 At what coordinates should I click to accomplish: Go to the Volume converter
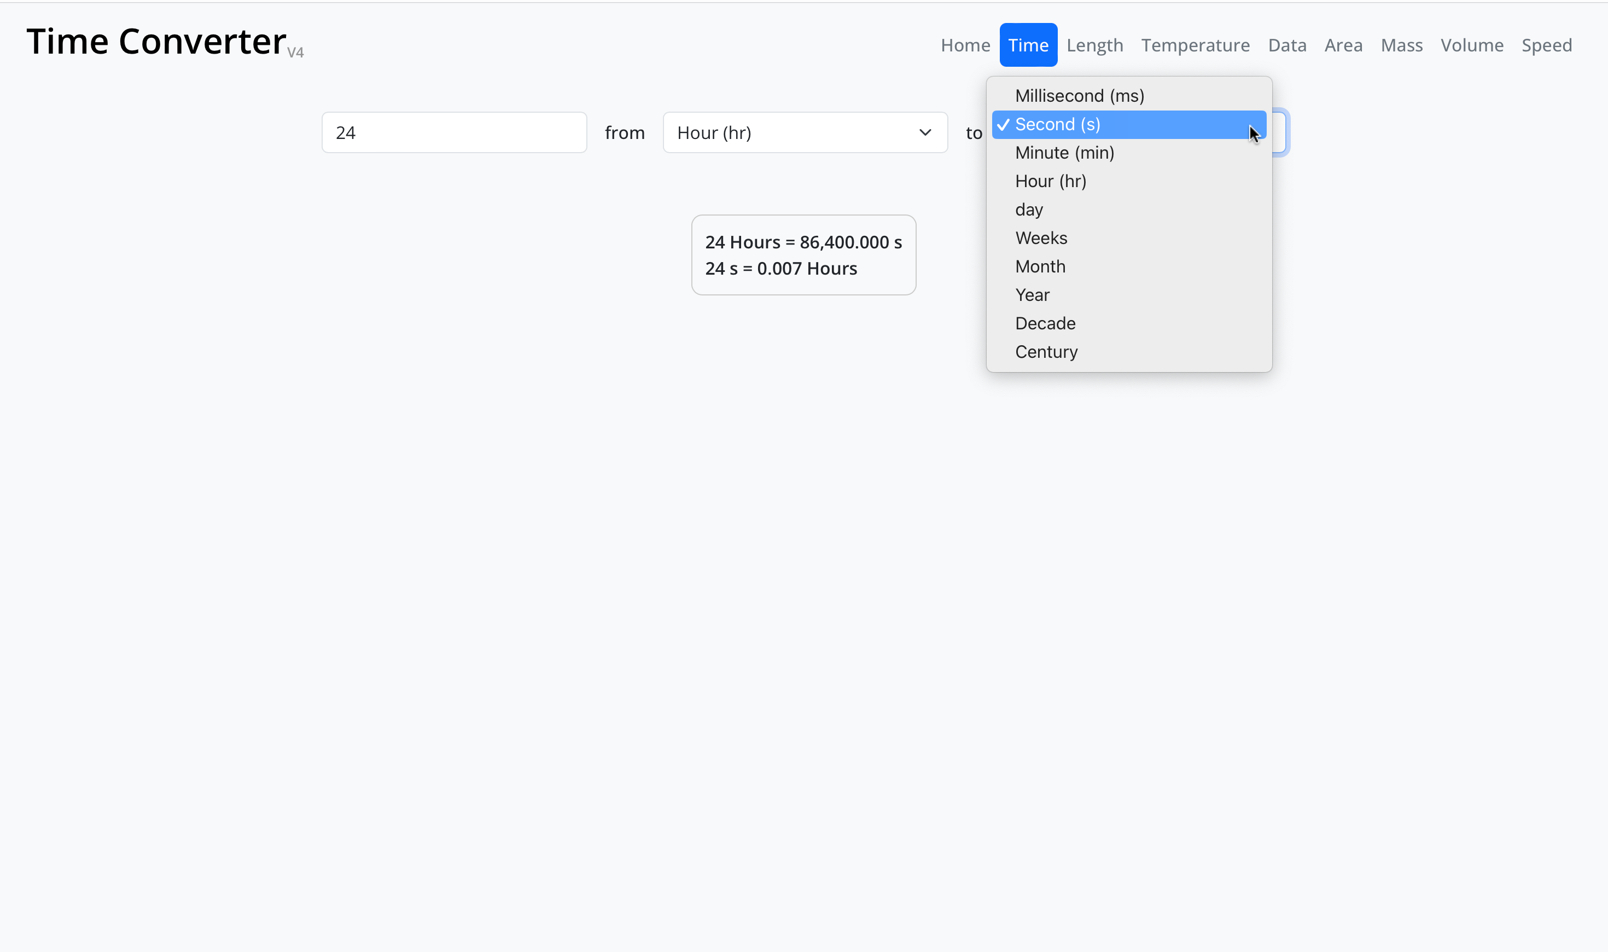click(x=1472, y=44)
